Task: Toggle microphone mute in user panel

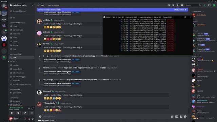Action: [x=25, y=119]
